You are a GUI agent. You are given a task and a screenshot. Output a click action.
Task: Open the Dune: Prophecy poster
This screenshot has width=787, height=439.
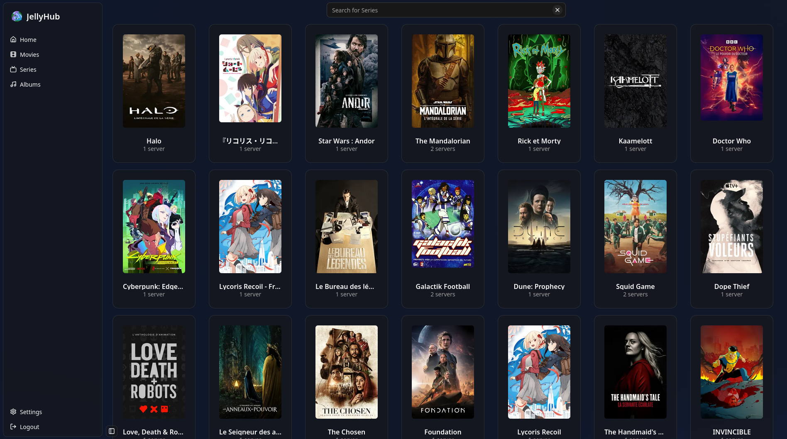(539, 226)
